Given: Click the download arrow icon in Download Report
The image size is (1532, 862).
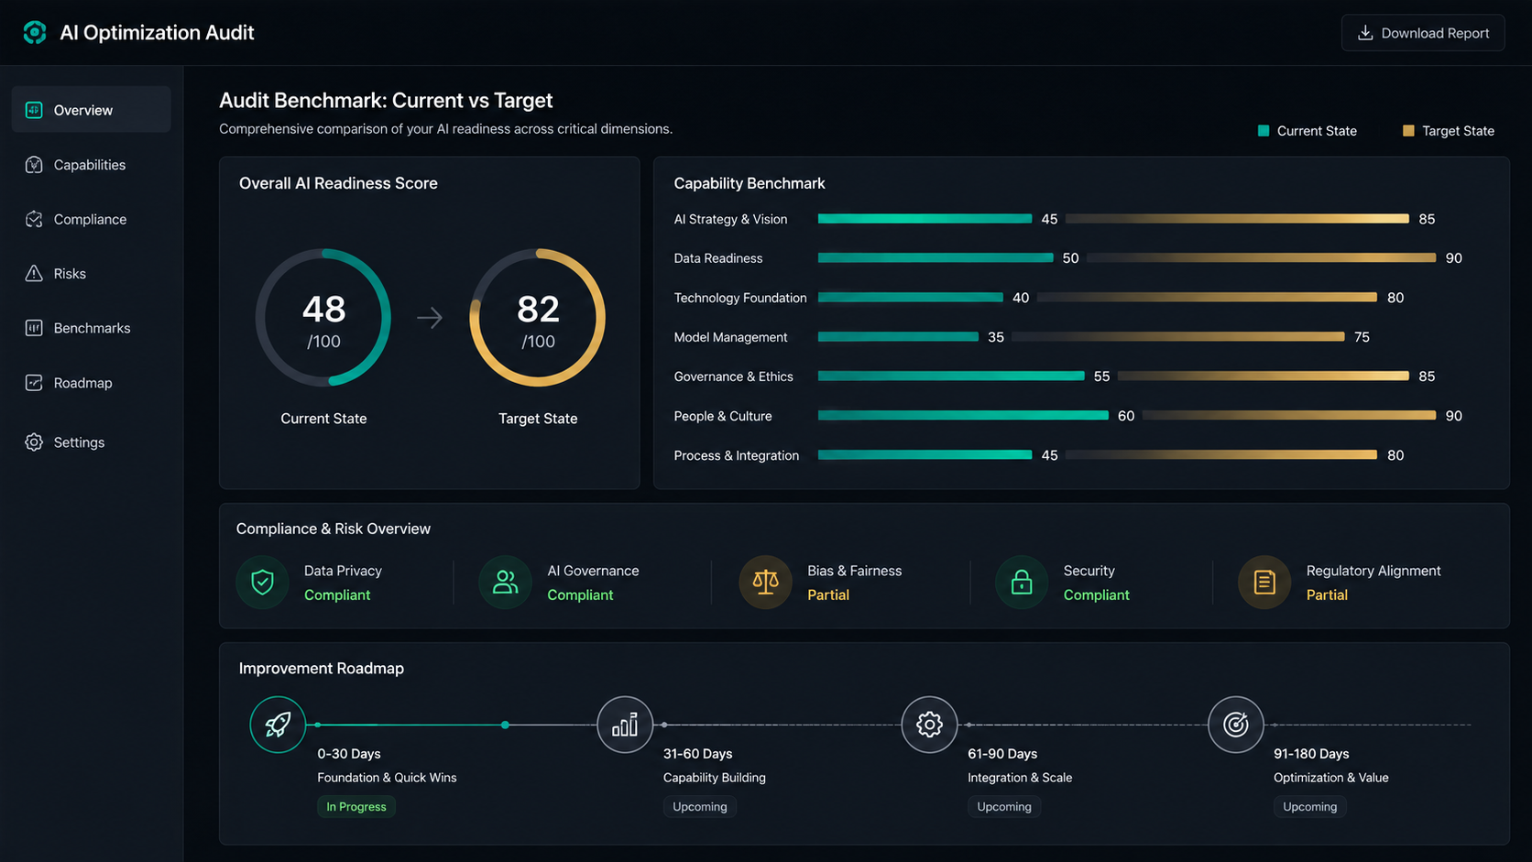Looking at the screenshot, I should (x=1365, y=33).
